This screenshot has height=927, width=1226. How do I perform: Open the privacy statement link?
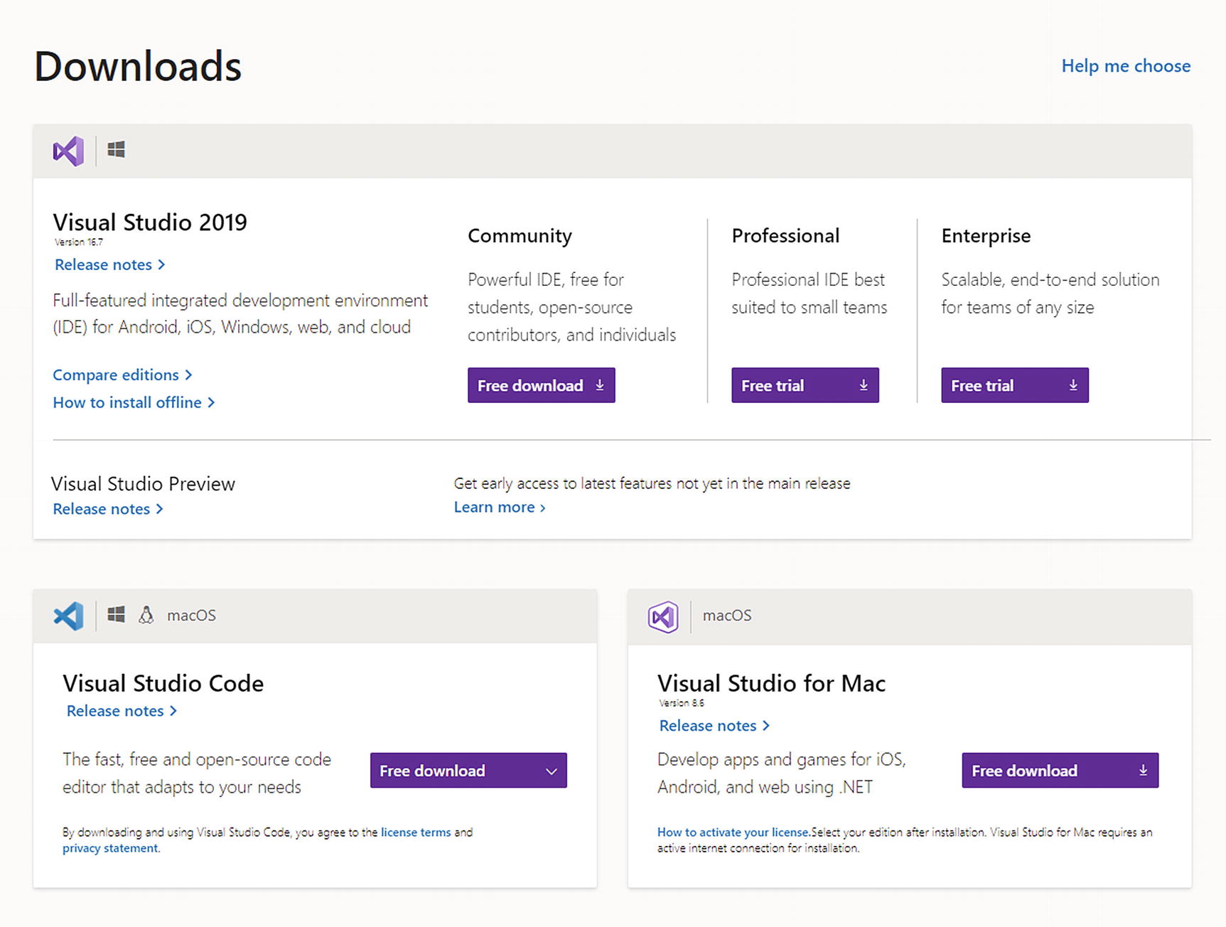click(x=110, y=848)
